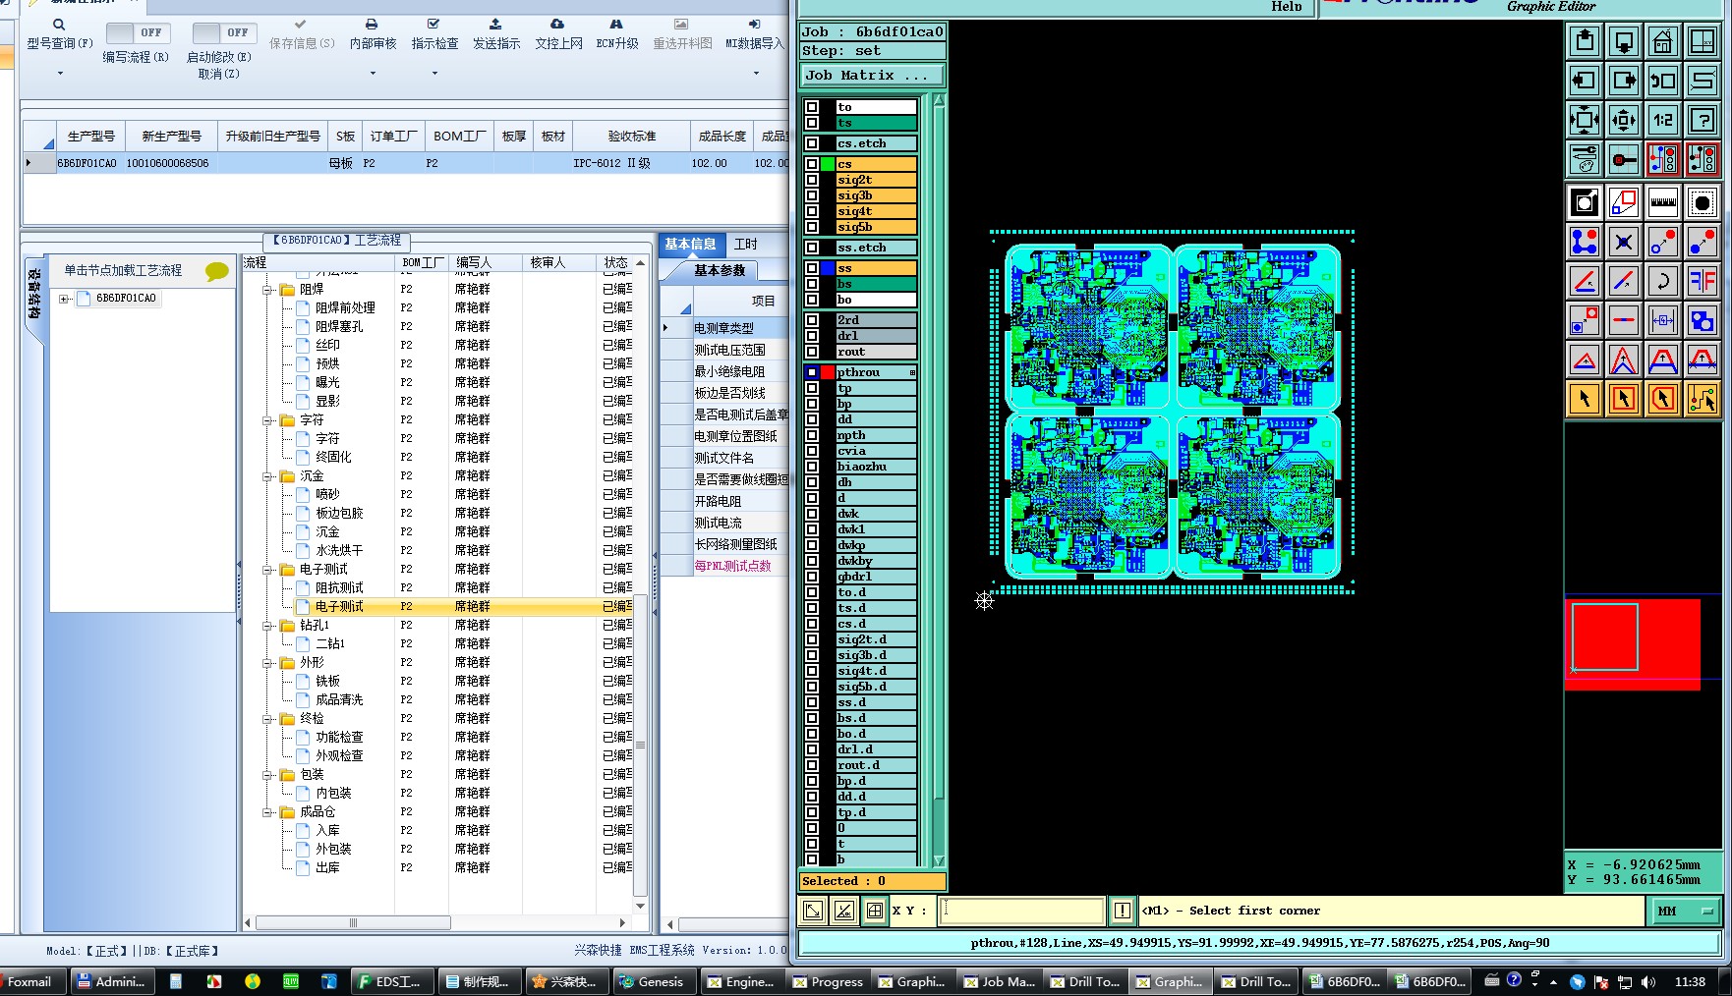Click the question mark help icon
This screenshot has height=996, width=1732.
click(x=1702, y=120)
